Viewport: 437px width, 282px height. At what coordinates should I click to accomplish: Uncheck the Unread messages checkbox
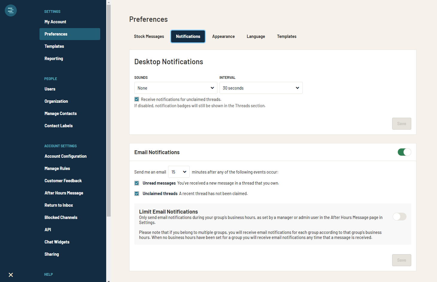point(137,183)
